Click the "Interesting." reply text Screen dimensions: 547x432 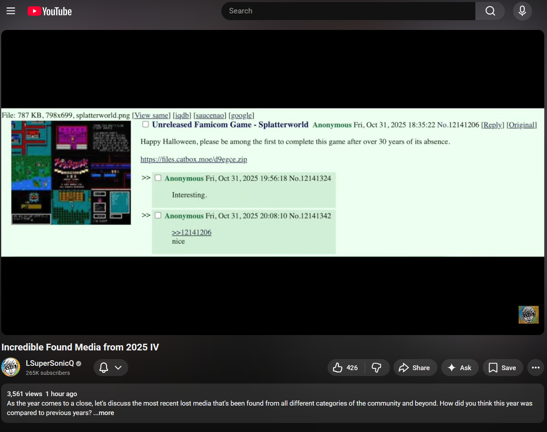coord(189,195)
